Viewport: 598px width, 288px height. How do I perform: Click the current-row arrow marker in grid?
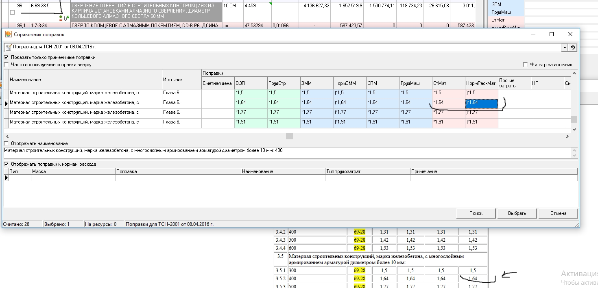pos(6,104)
